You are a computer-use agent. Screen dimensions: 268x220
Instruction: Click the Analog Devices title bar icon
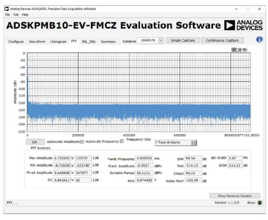pos(7,9)
